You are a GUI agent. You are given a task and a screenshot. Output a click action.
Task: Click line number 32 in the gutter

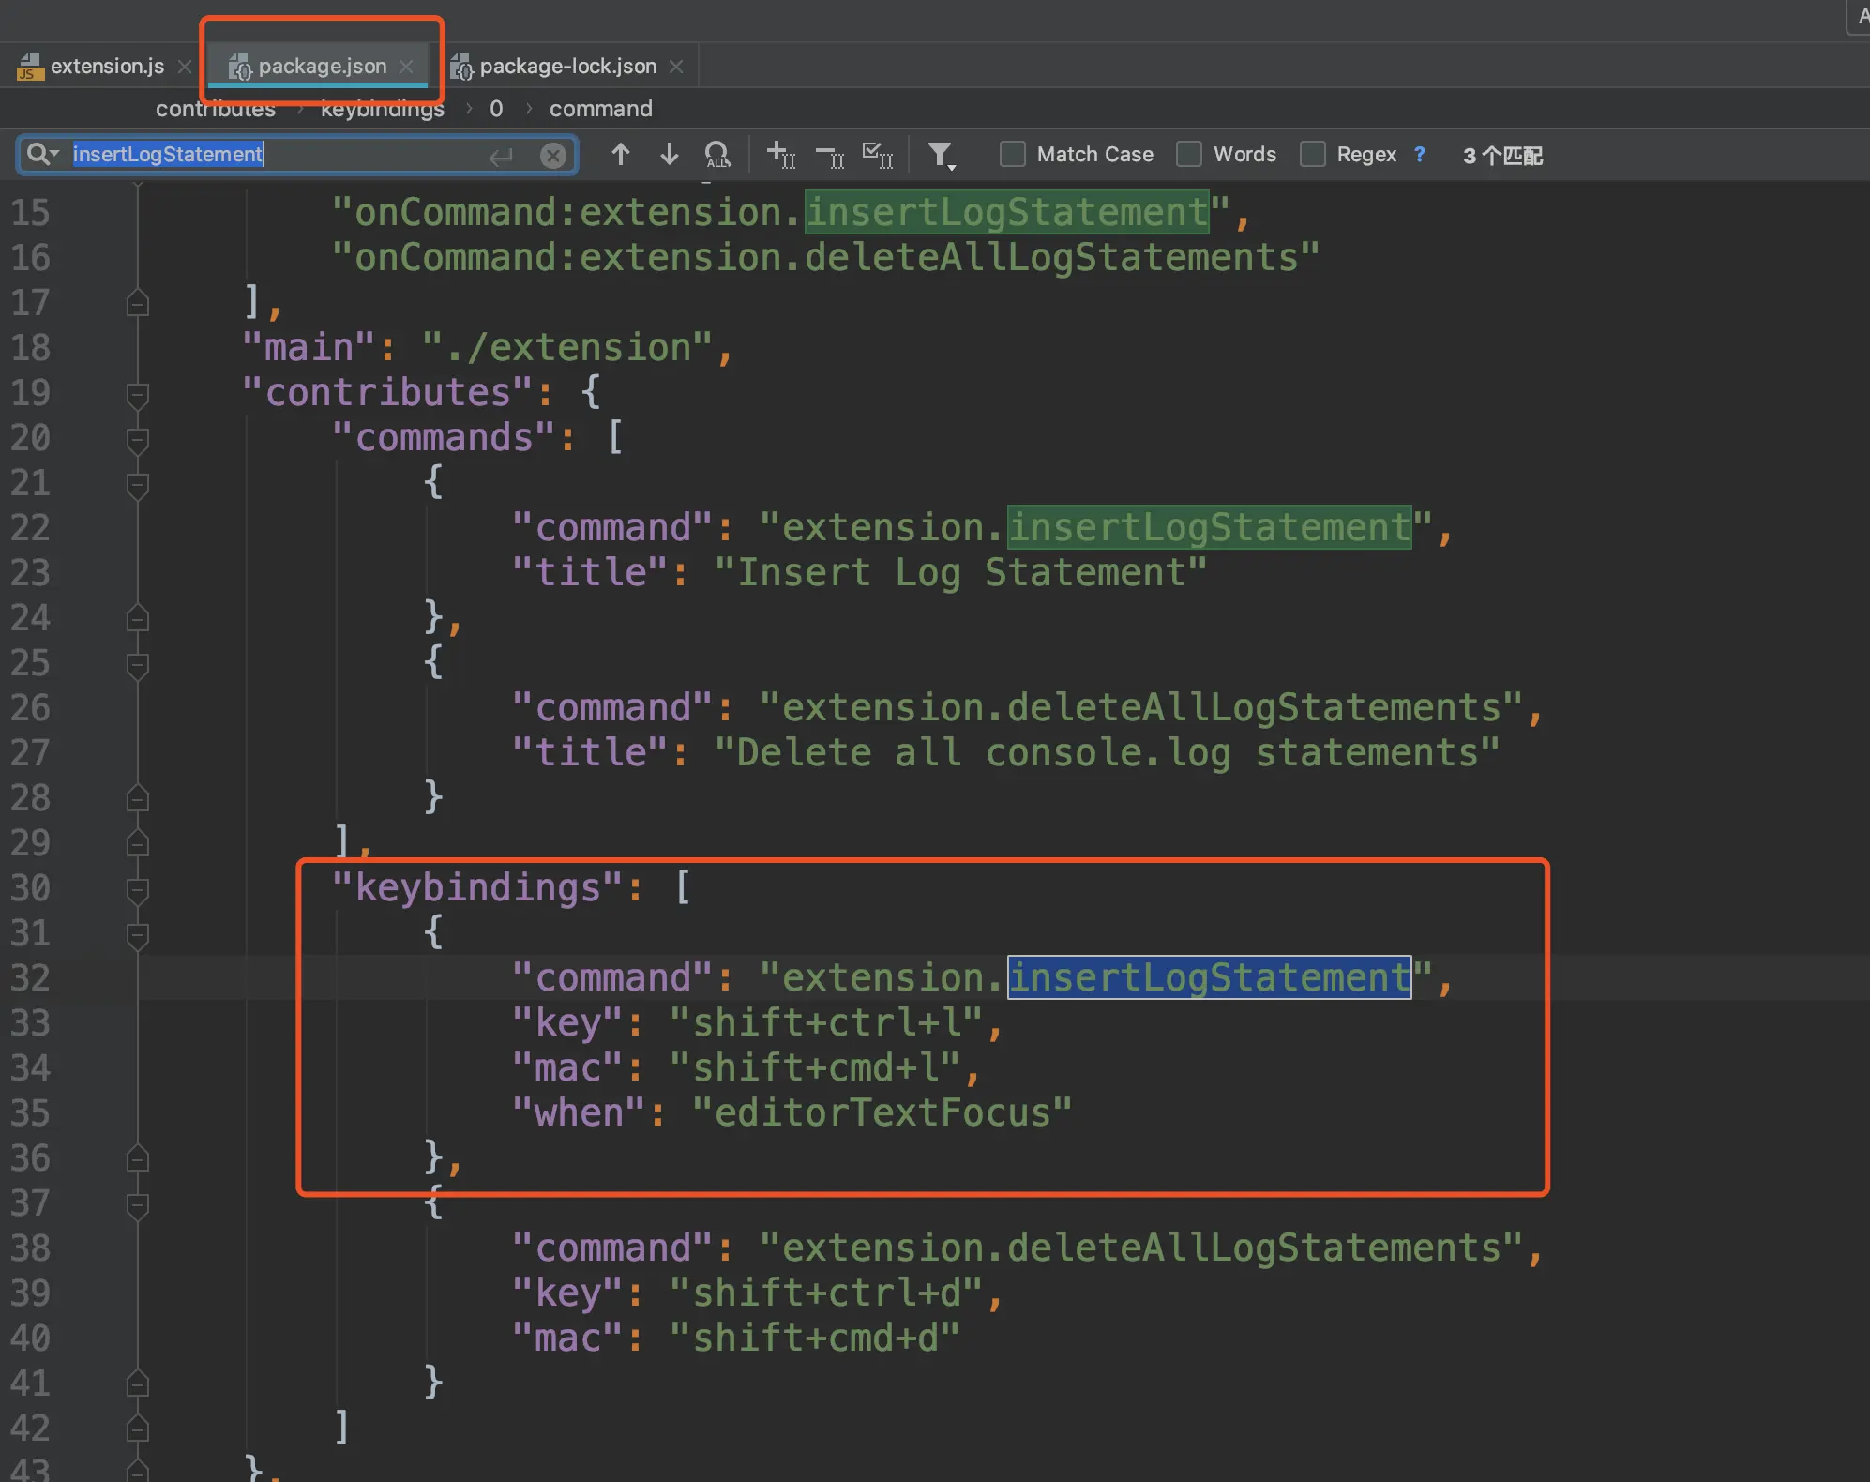30,978
